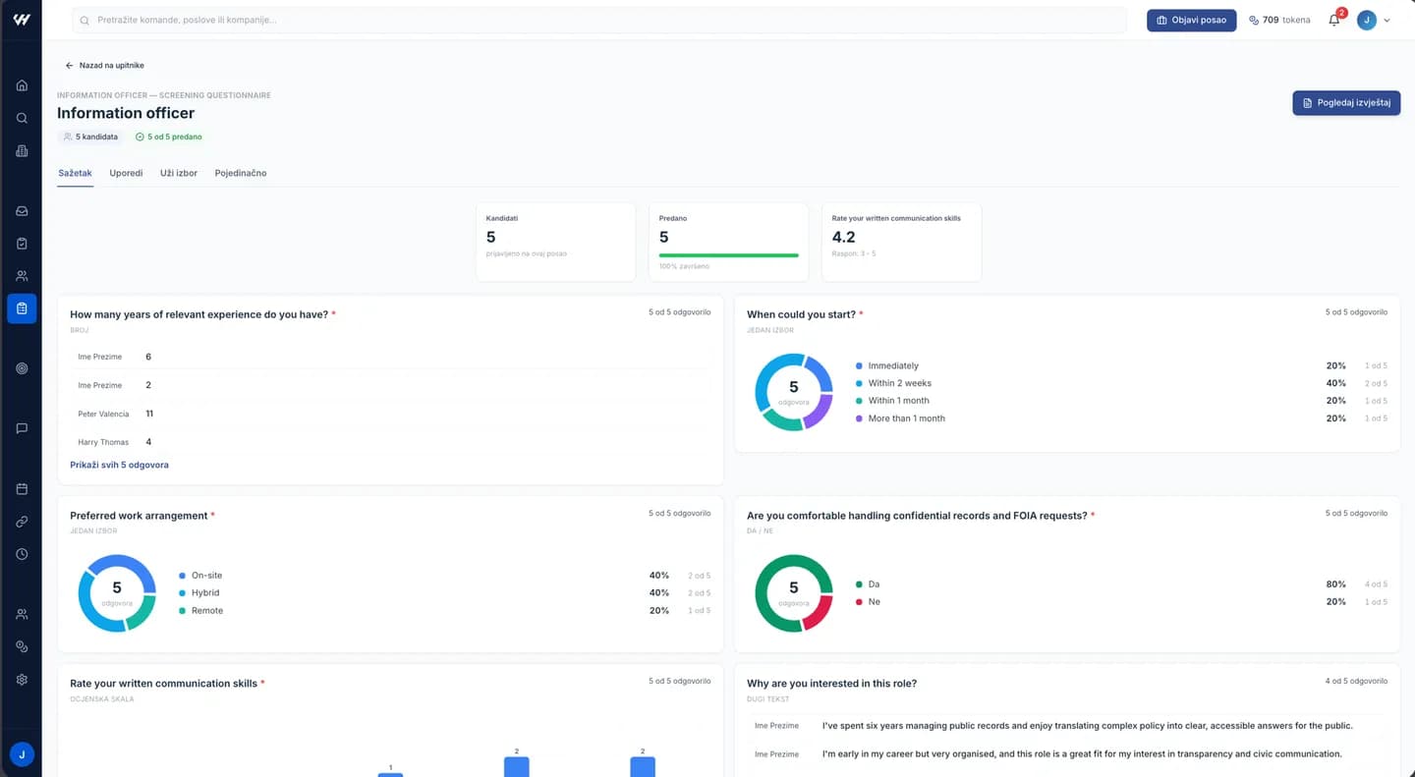Click the "How many years of relevant experience" heading

tap(199, 314)
